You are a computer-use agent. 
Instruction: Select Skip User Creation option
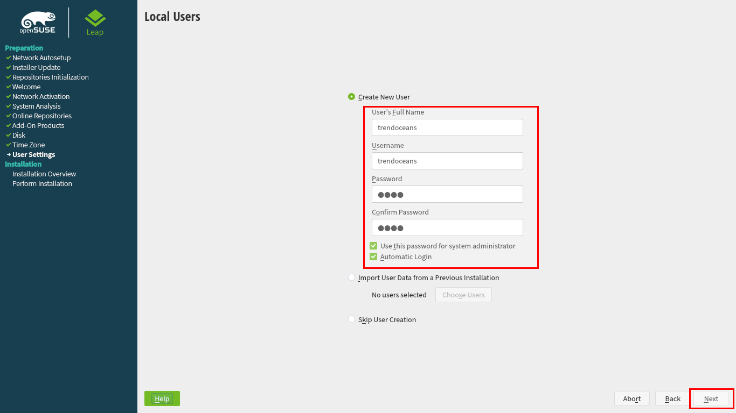pyautogui.click(x=352, y=319)
